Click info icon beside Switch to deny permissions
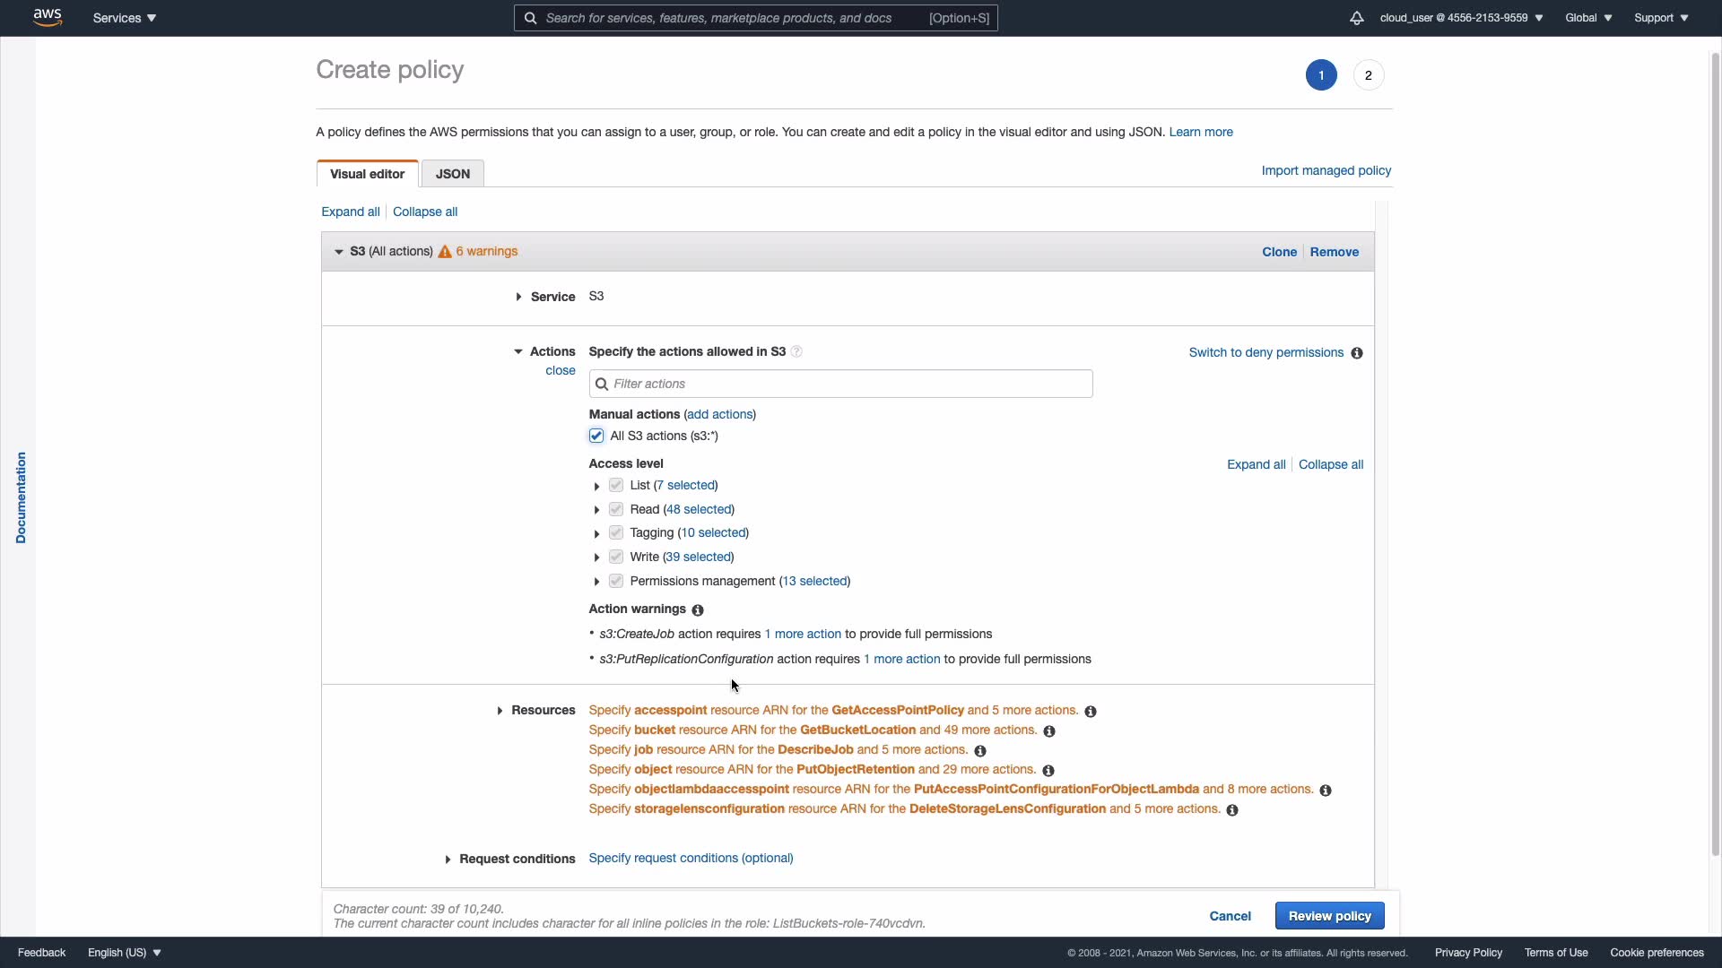 [1357, 353]
